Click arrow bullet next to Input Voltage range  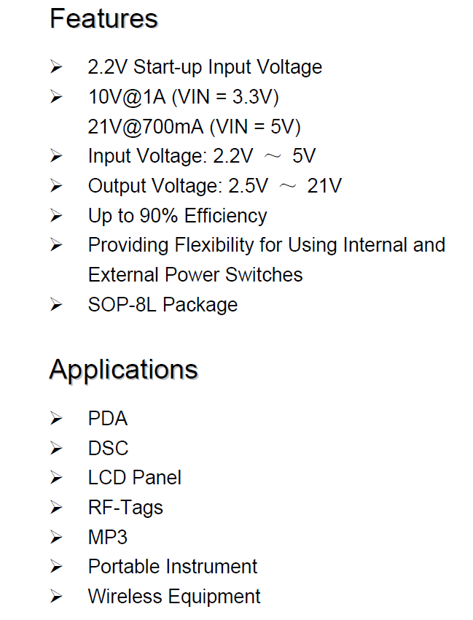click(x=56, y=156)
